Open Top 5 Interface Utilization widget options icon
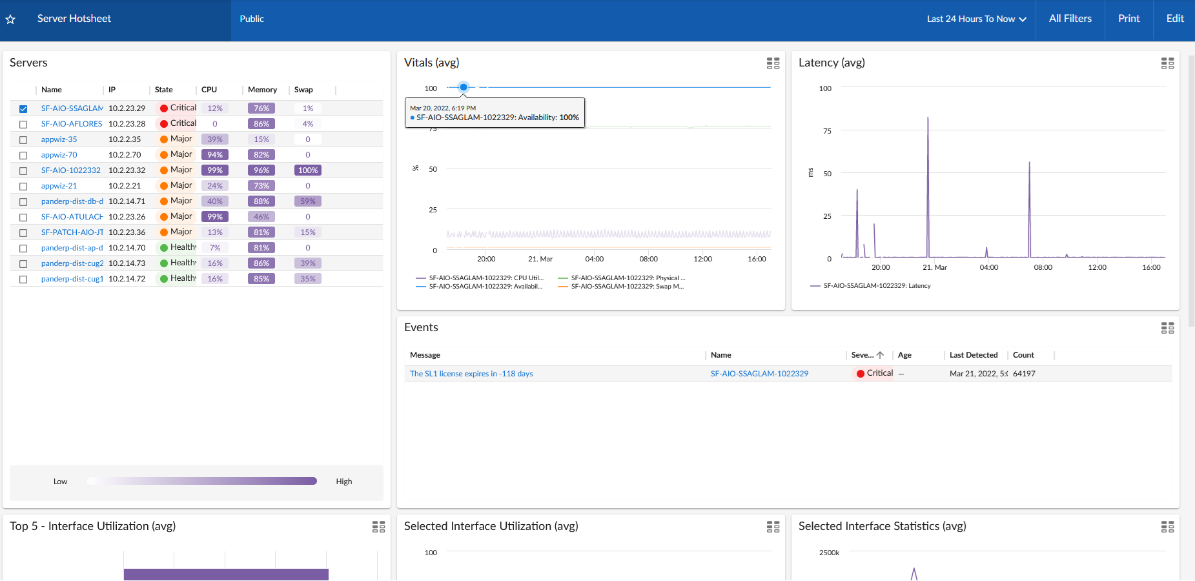 378,527
